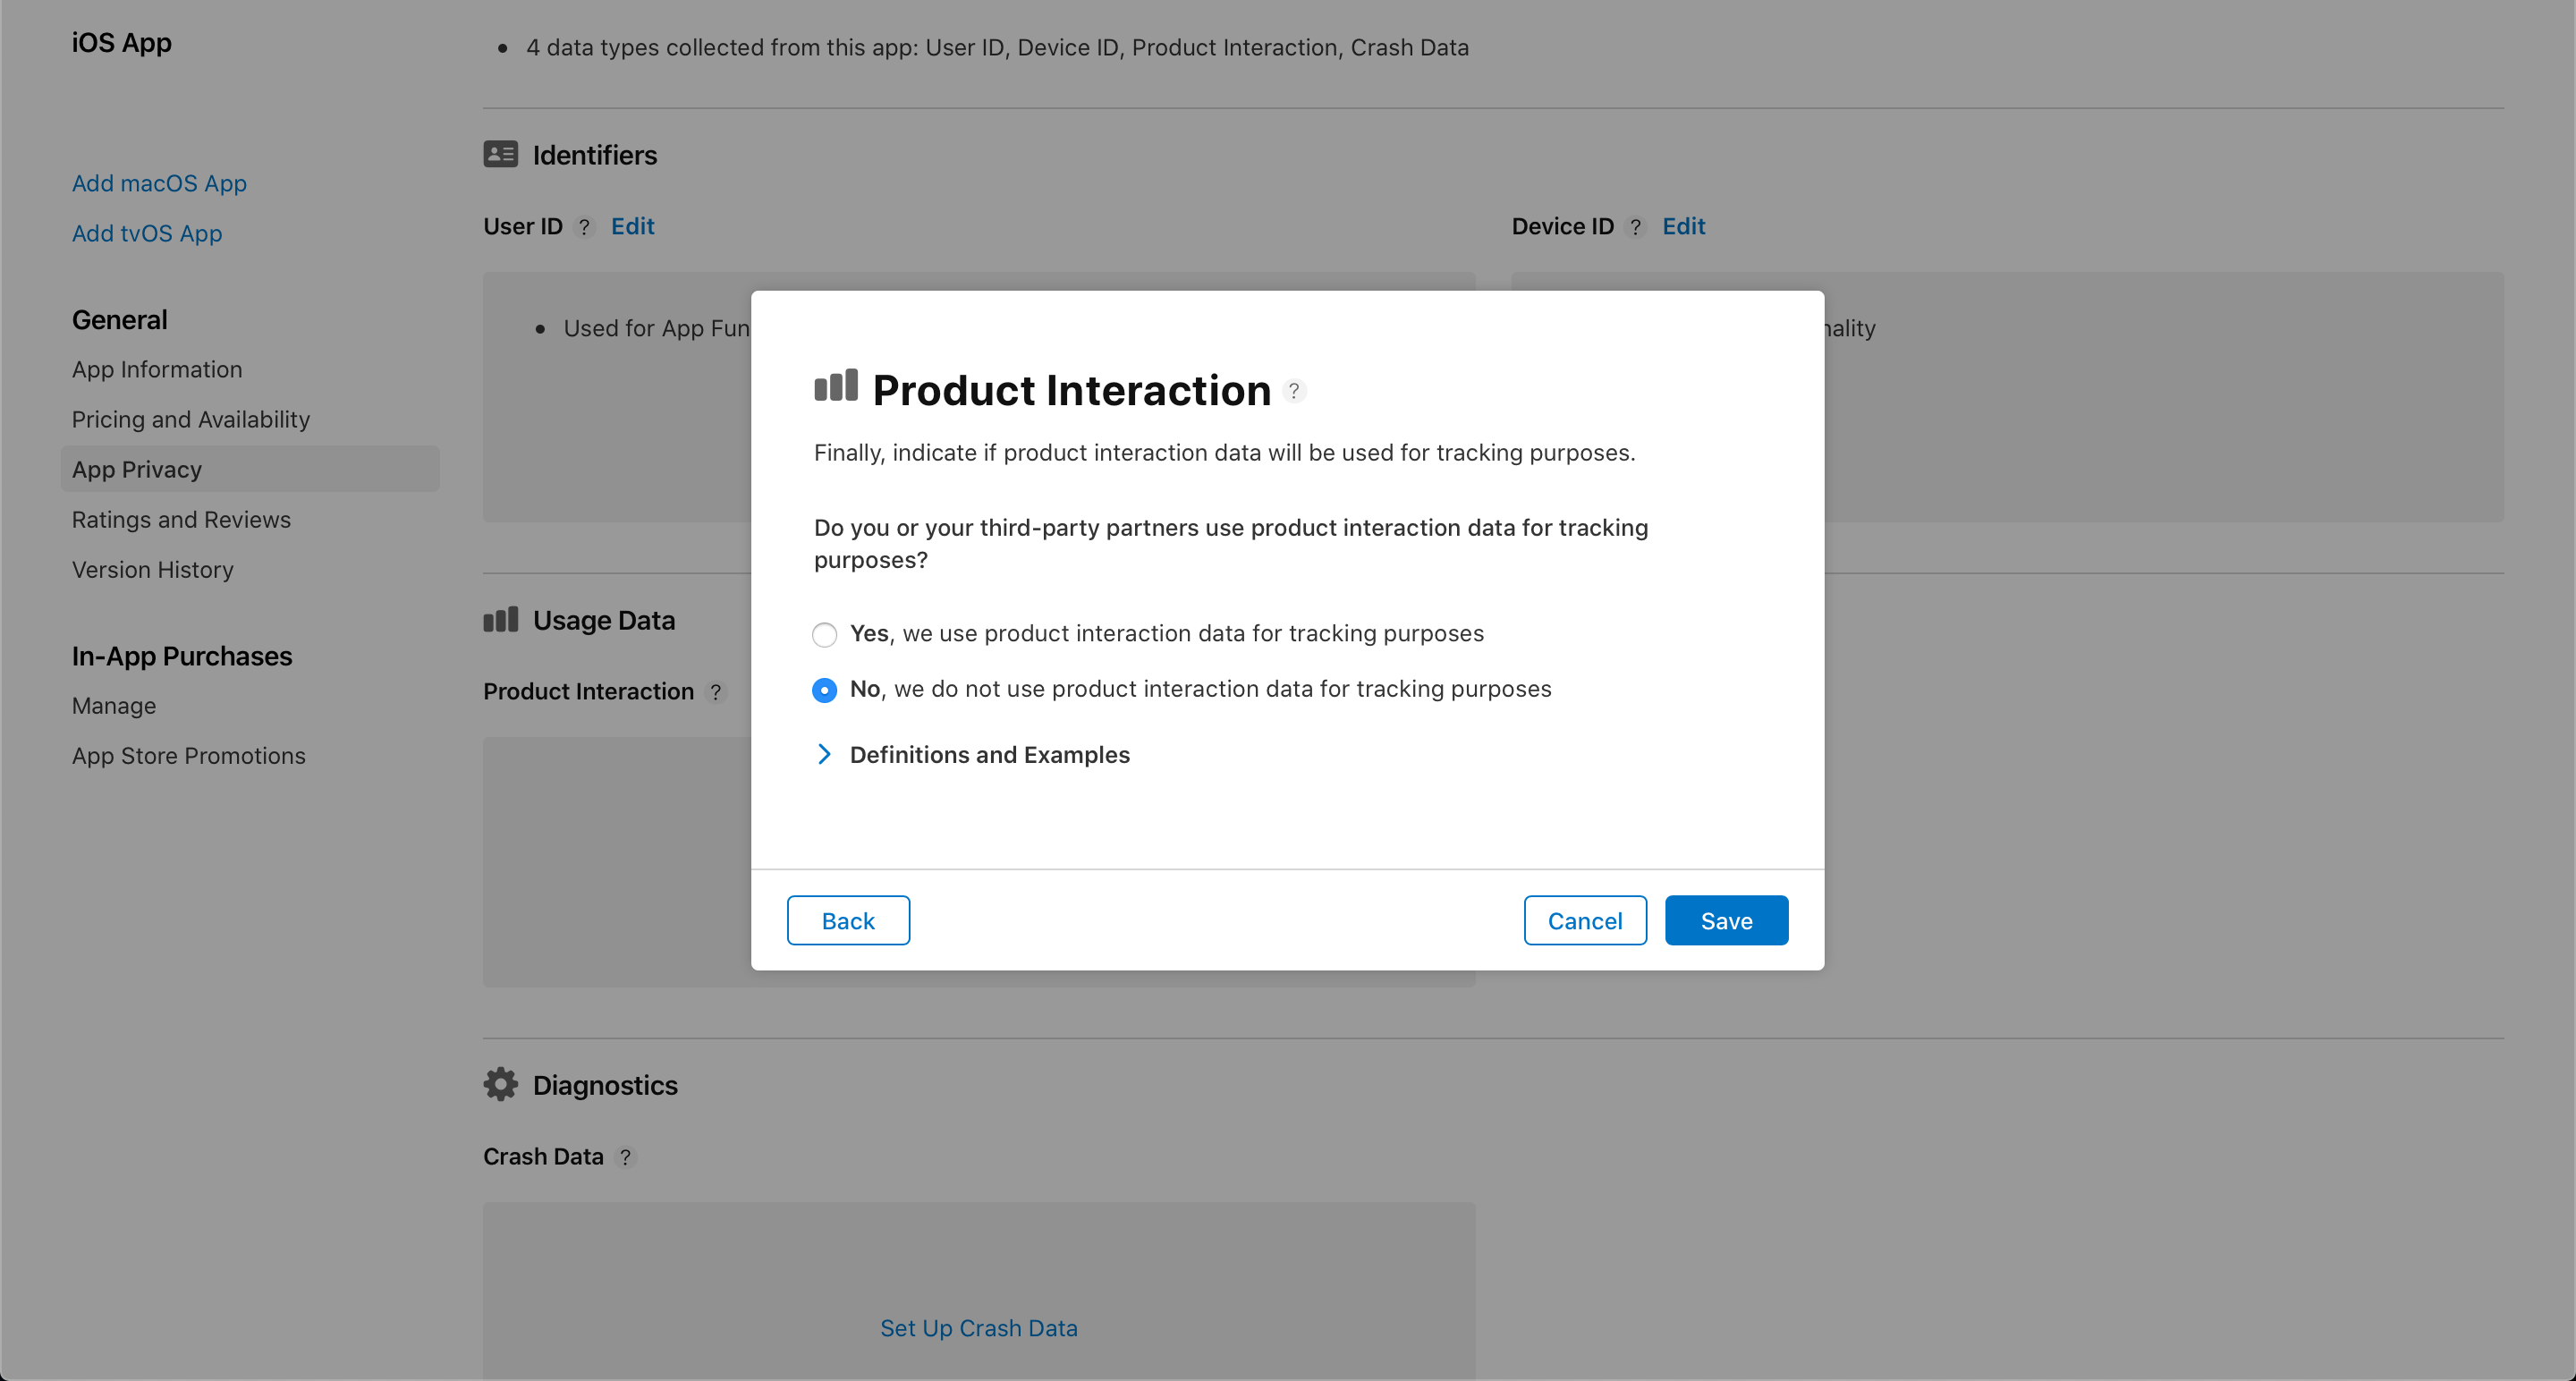This screenshot has height=1381, width=2576.
Task: Click the General sidebar heading
Action: pyautogui.click(x=120, y=319)
